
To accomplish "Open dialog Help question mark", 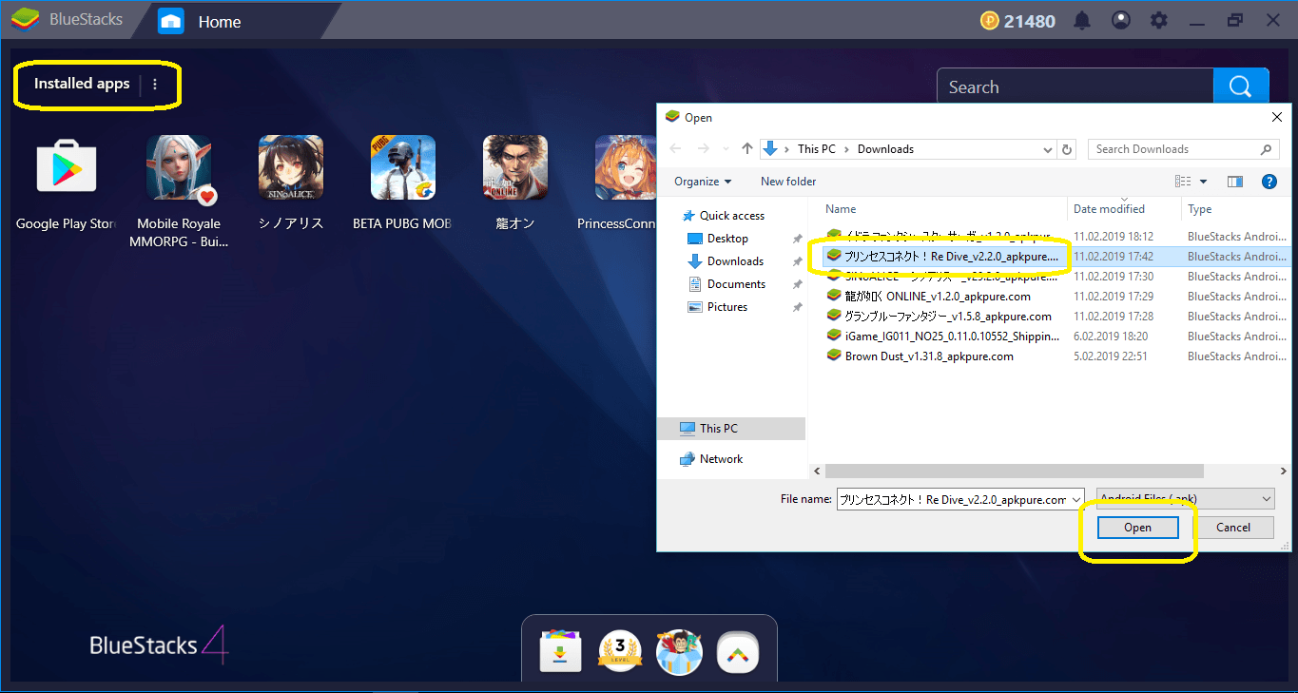I will coord(1269,182).
